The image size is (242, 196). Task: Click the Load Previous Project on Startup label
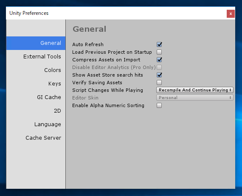(x=112, y=52)
